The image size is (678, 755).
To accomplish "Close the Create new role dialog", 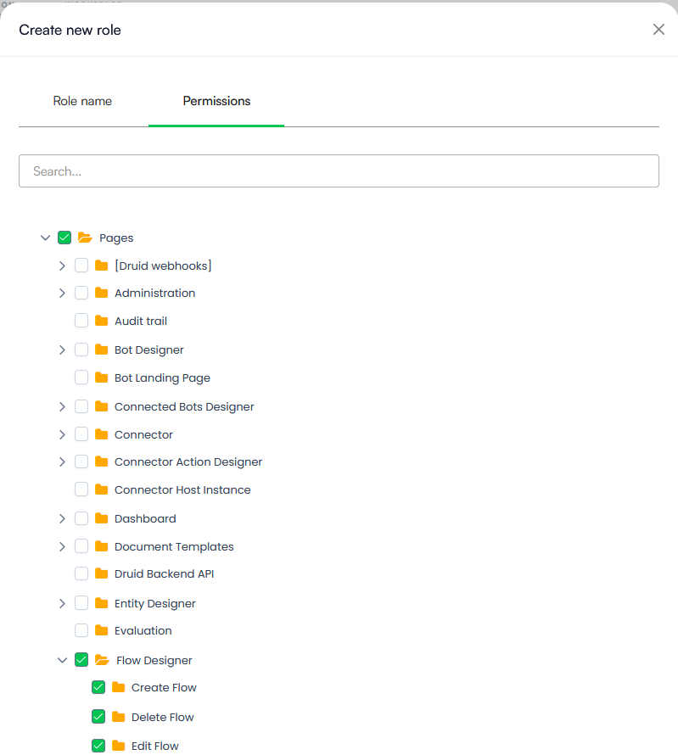I will tap(658, 30).
